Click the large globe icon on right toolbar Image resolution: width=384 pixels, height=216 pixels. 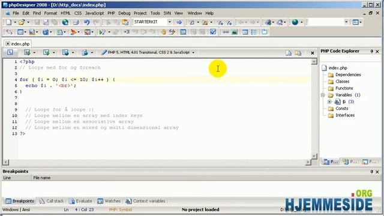[x=295, y=22]
